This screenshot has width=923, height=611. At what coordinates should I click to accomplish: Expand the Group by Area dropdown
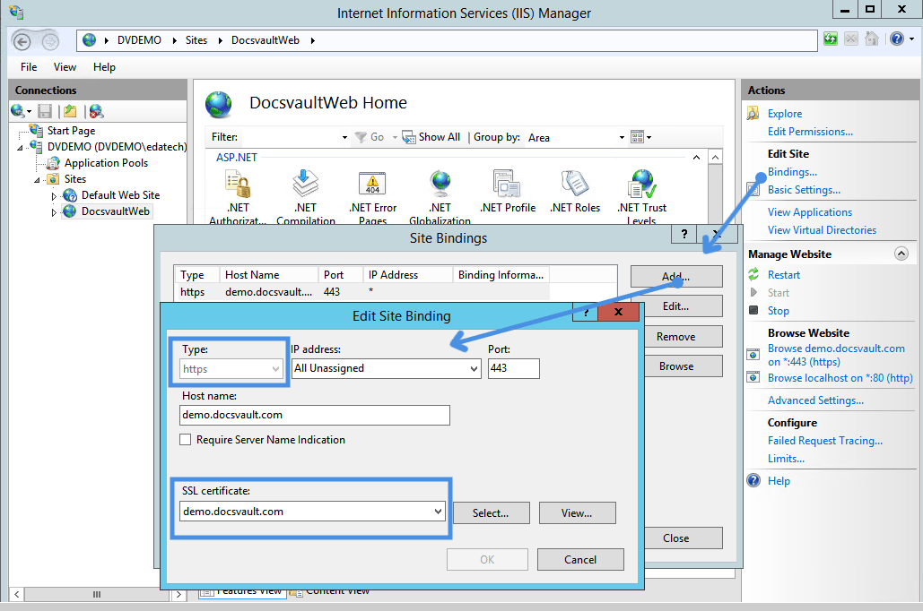pos(622,138)
